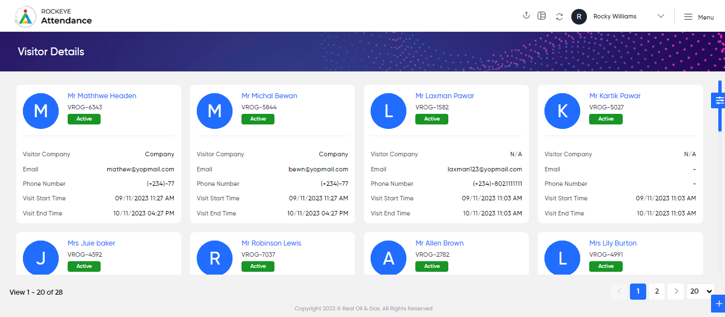
Task: Click Juie baker's J avatar
Action: click(x=41, y=258)
